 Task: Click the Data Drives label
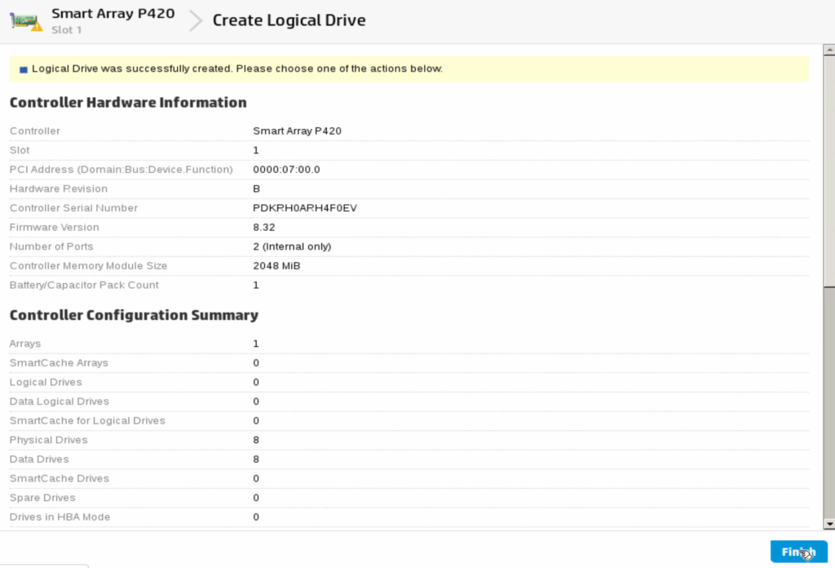(39, 459)
